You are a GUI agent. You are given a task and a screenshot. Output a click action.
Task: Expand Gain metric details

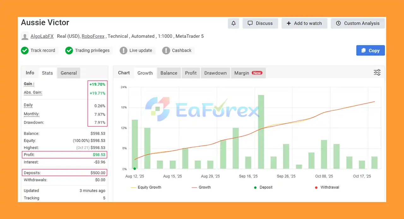[x=29, y=84]
